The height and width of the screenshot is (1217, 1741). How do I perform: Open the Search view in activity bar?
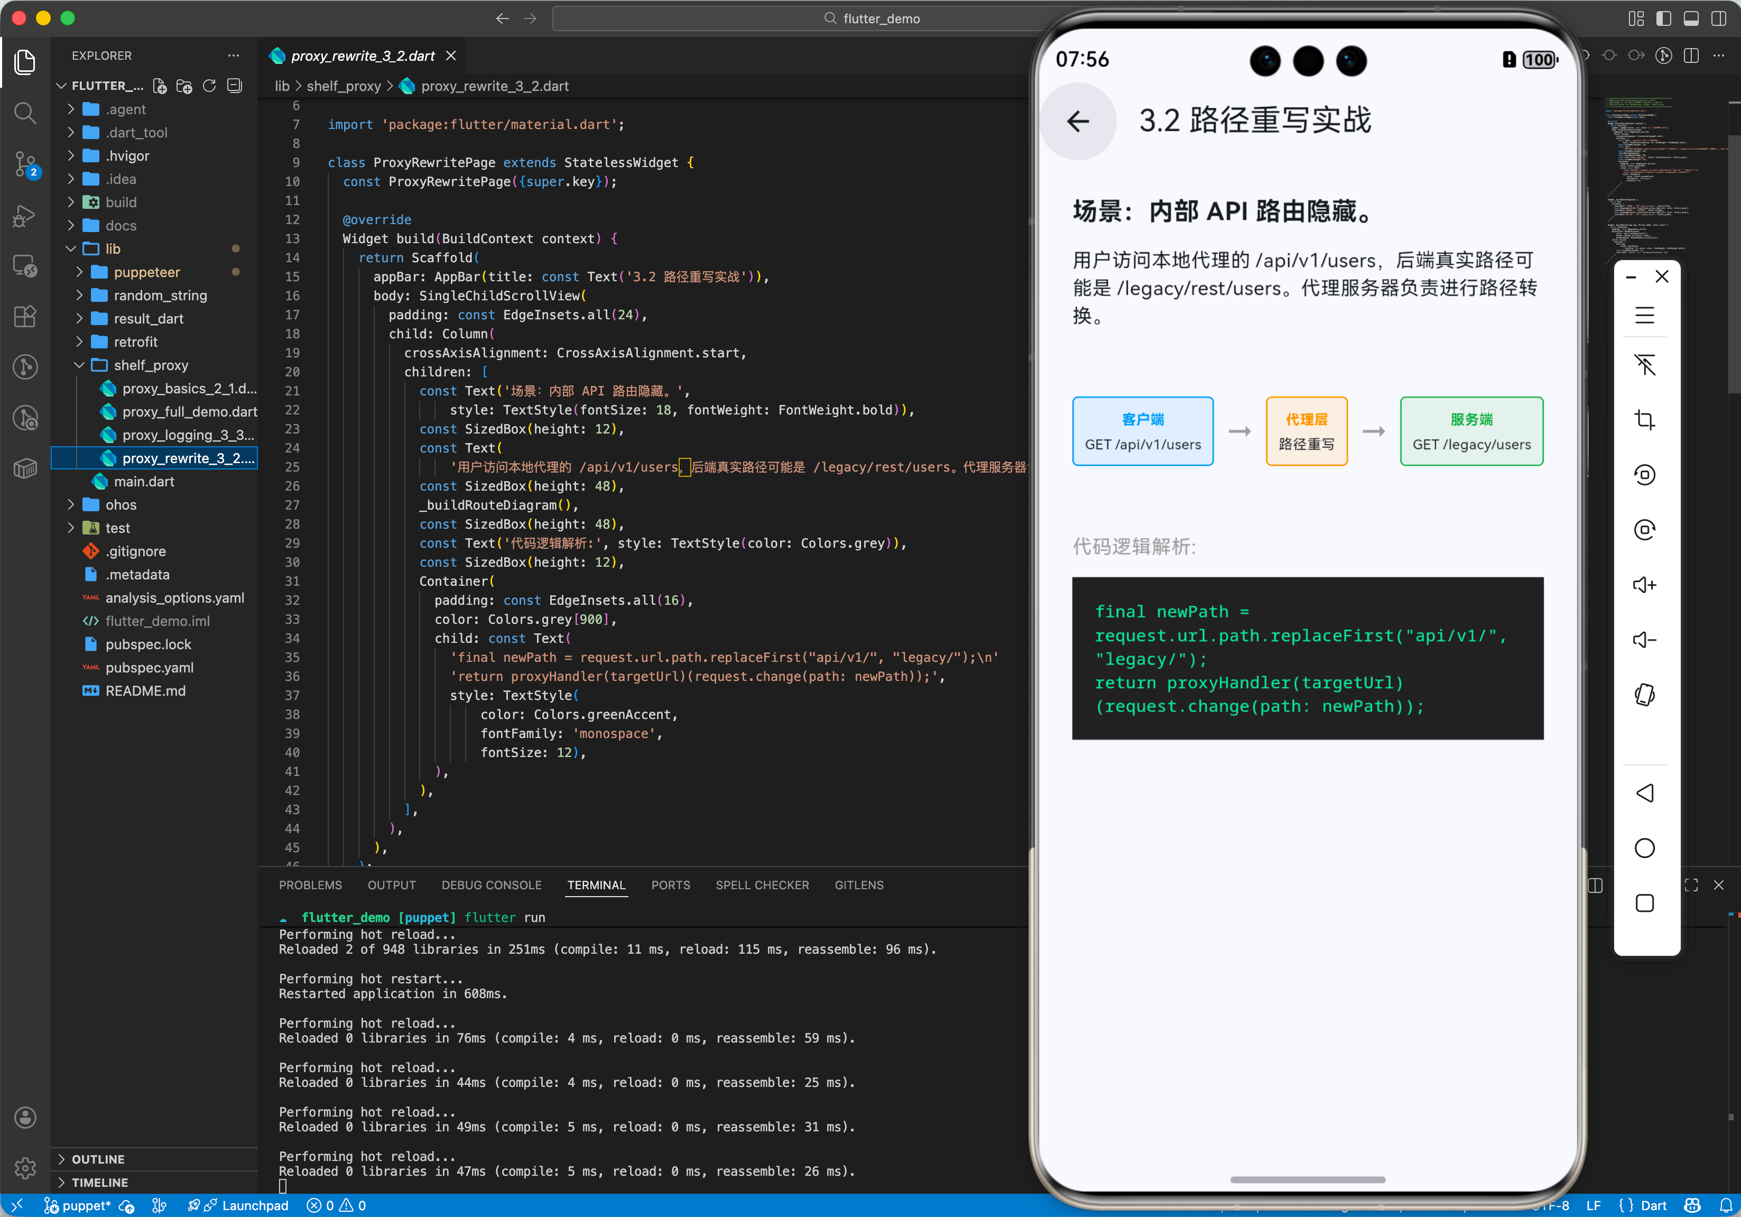click(25, 114)
